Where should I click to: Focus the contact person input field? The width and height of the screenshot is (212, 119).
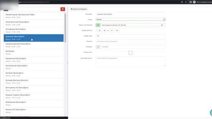coord(131,41)
